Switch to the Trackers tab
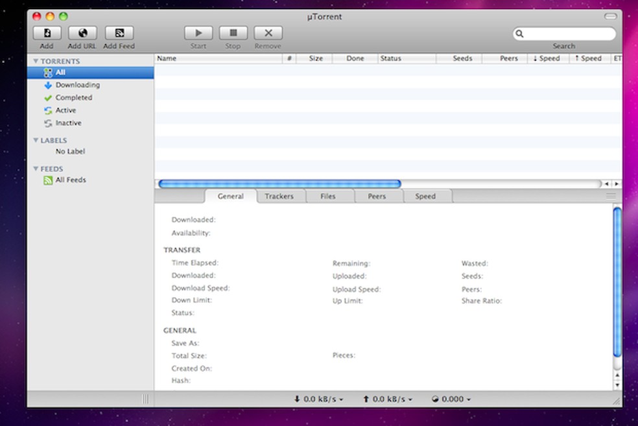This screenshot has height=426, width=638. pos(279,196)
